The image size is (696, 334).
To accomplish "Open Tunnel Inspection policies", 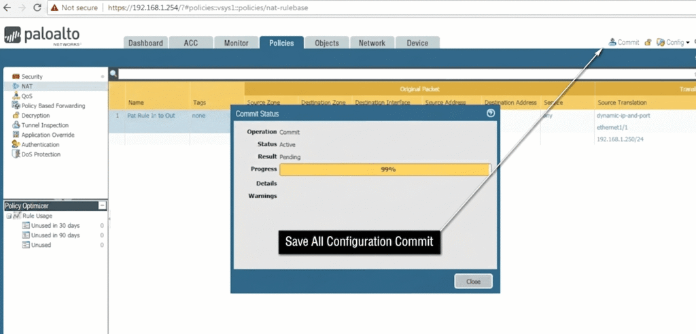I will coord(45,125).
